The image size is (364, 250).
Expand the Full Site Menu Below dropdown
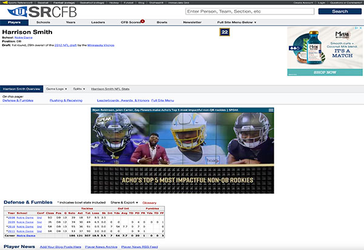(x=237, y=22)
